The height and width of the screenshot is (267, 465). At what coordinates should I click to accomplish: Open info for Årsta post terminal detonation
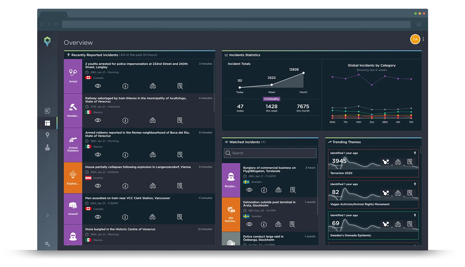click(x=264, y=224)
